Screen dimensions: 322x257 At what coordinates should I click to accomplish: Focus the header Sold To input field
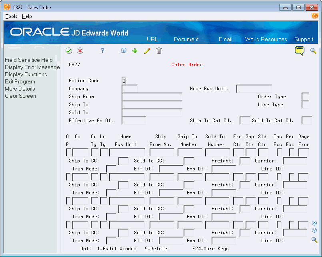pos(152,113)
